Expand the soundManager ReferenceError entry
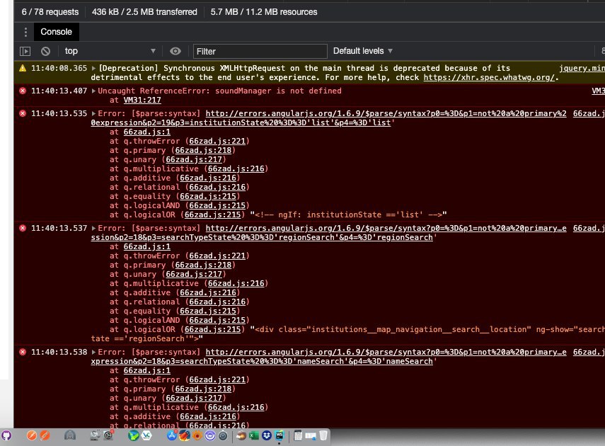Viewport: 605px width, 446px height. point(94,91)
